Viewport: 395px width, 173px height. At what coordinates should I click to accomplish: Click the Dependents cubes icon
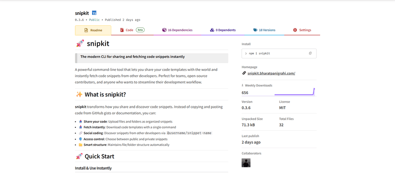[x=212, y=30]
